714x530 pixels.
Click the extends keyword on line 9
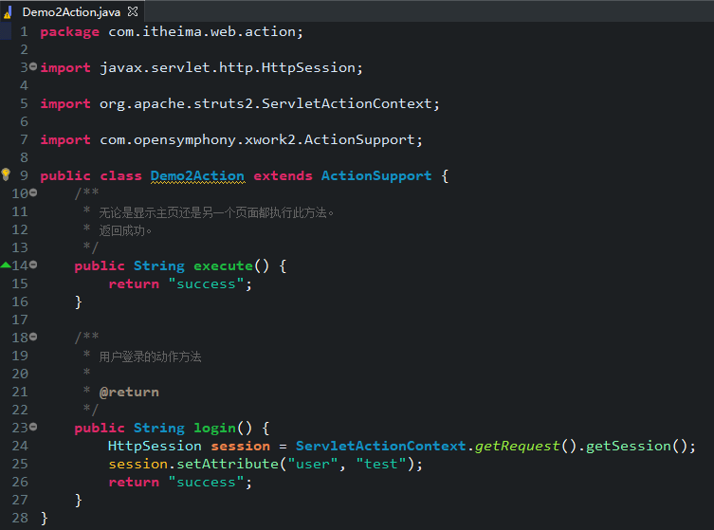pos(283,175)
